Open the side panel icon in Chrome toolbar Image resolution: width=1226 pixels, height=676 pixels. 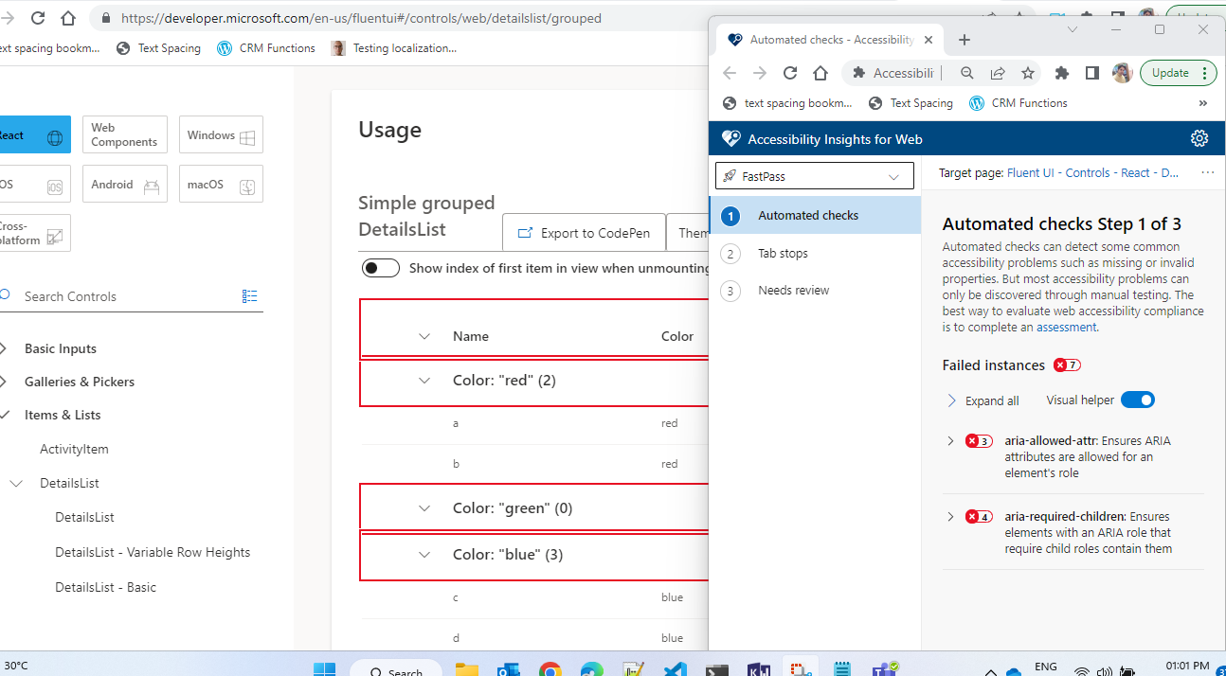click(1091, 72)
